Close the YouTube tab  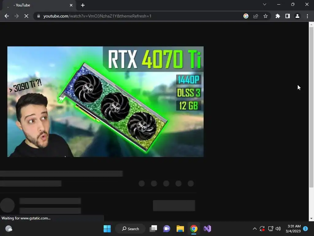coord(71,5)
